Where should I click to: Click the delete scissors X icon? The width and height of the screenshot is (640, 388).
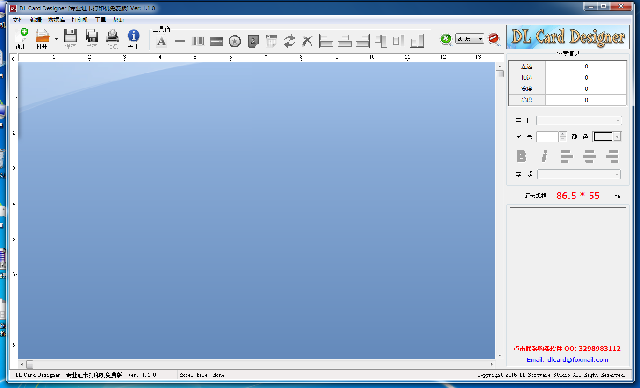click(308, 41)
